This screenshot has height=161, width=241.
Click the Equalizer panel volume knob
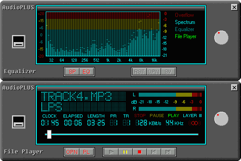point(221,38)
